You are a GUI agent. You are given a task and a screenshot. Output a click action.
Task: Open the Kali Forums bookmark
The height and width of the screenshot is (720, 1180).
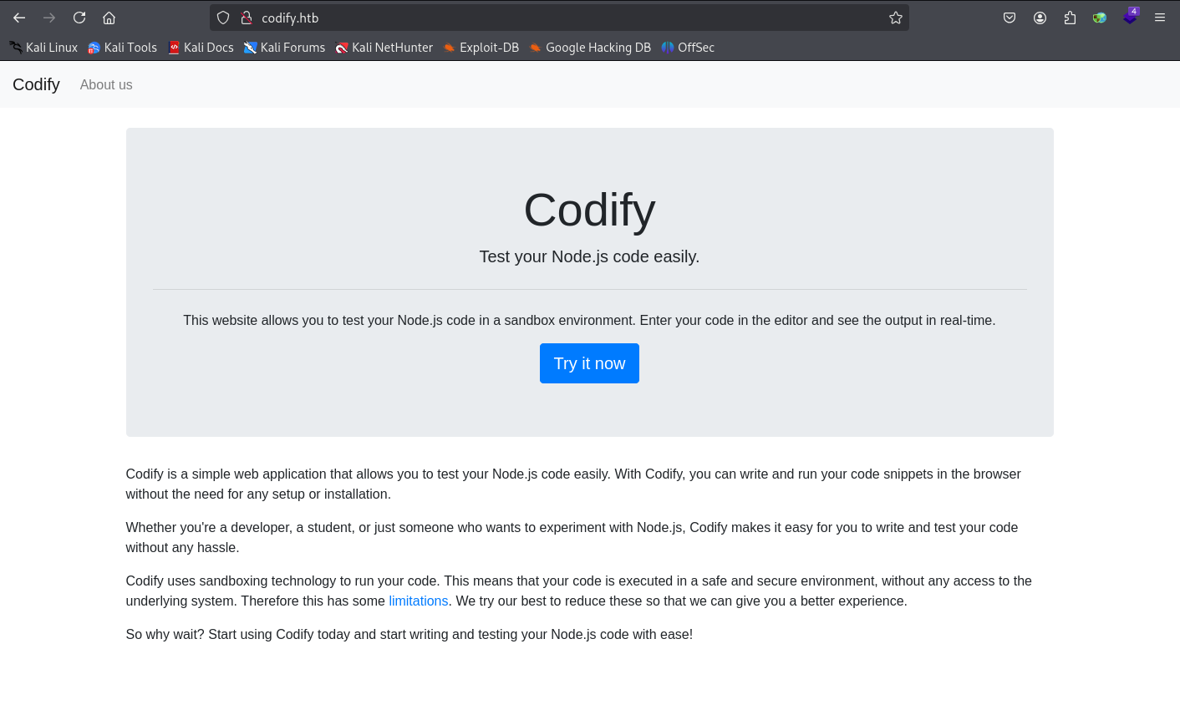pyautogui.click(x=284, y=48)
